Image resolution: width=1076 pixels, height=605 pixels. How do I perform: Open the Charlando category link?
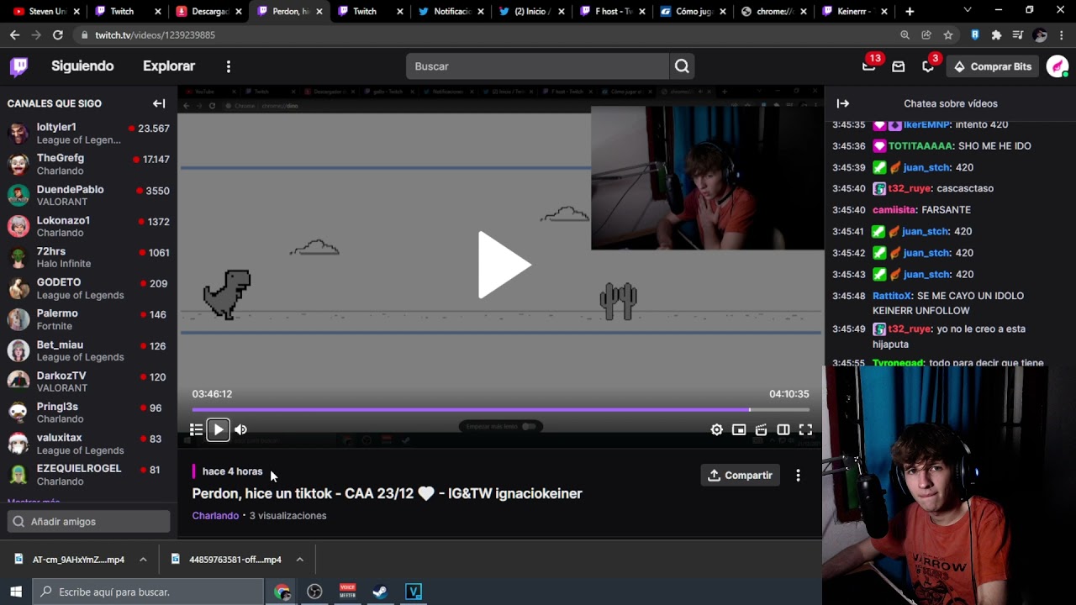(x=215, y=516)
